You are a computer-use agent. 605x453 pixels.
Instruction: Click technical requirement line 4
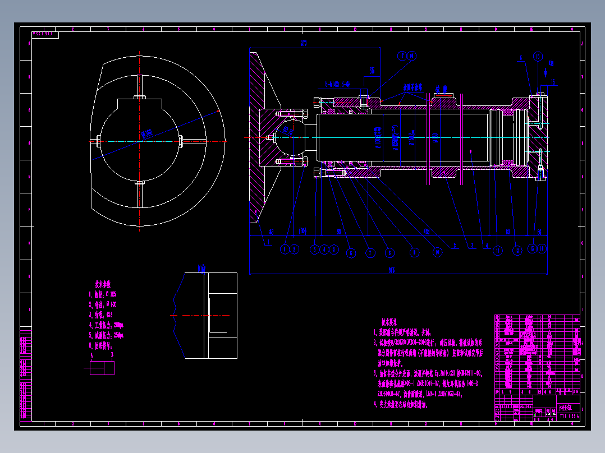400,404
